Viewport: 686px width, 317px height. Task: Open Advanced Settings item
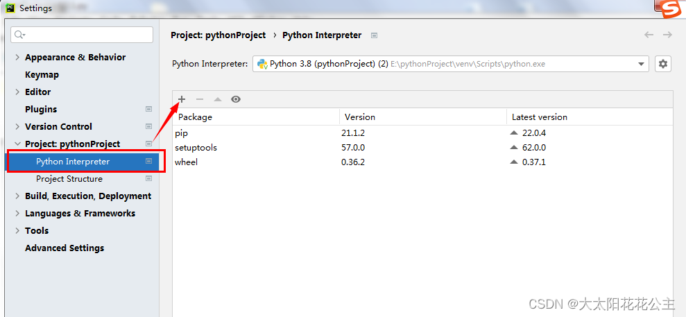65,248
